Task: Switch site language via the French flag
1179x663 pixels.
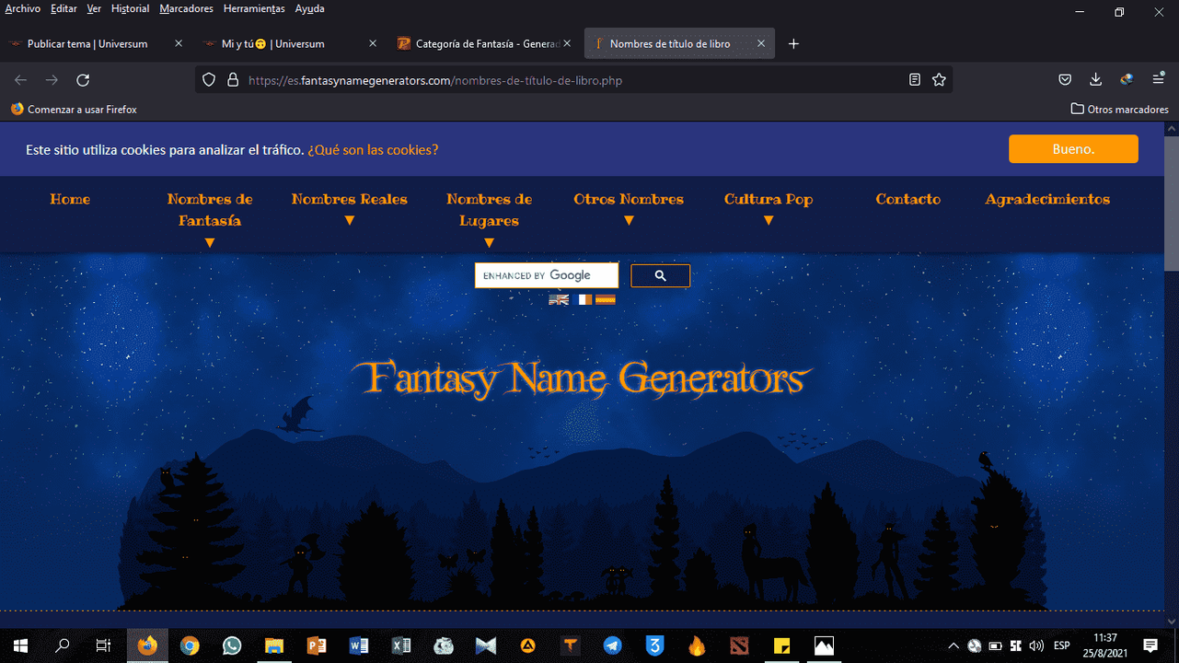Action: [x=584, y=300]
